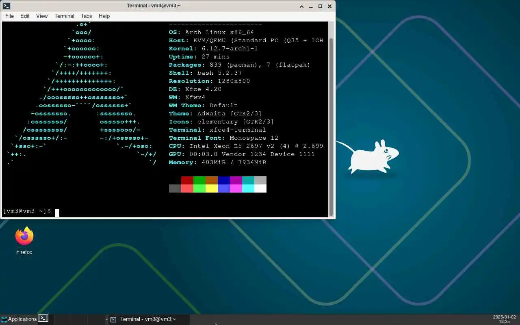Open the View menu
The width and height of the screenshot is (520, 325).
pos(42,16)
